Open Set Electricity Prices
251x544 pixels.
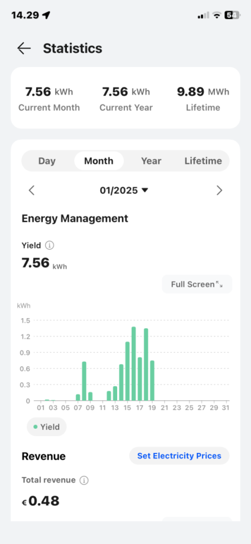pos(180,456)
